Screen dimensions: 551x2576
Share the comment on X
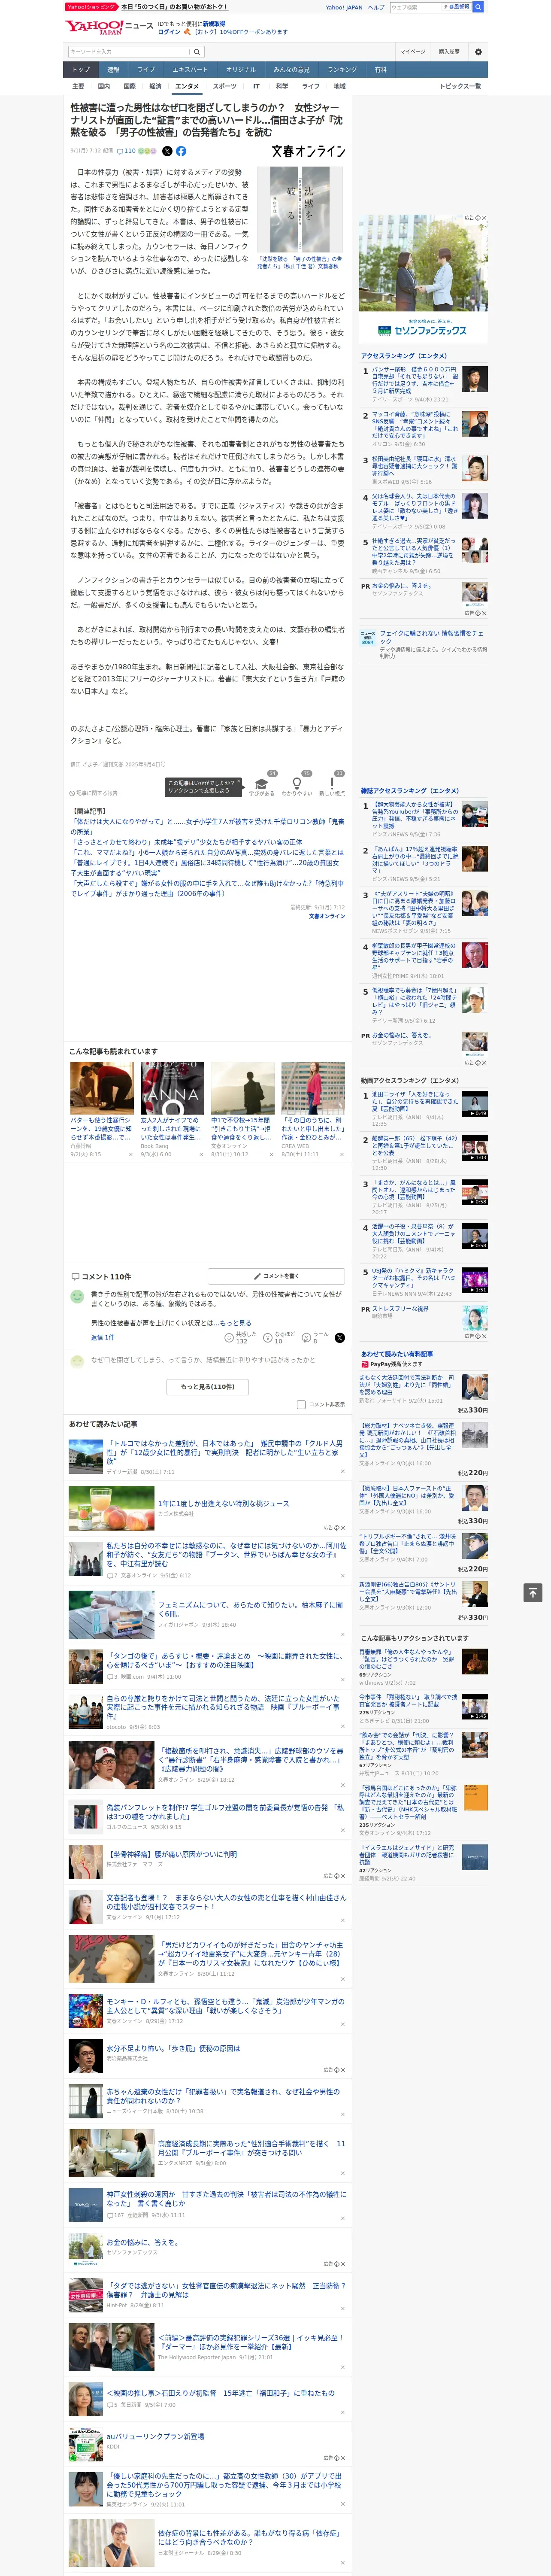click(x=340, y=1337)
